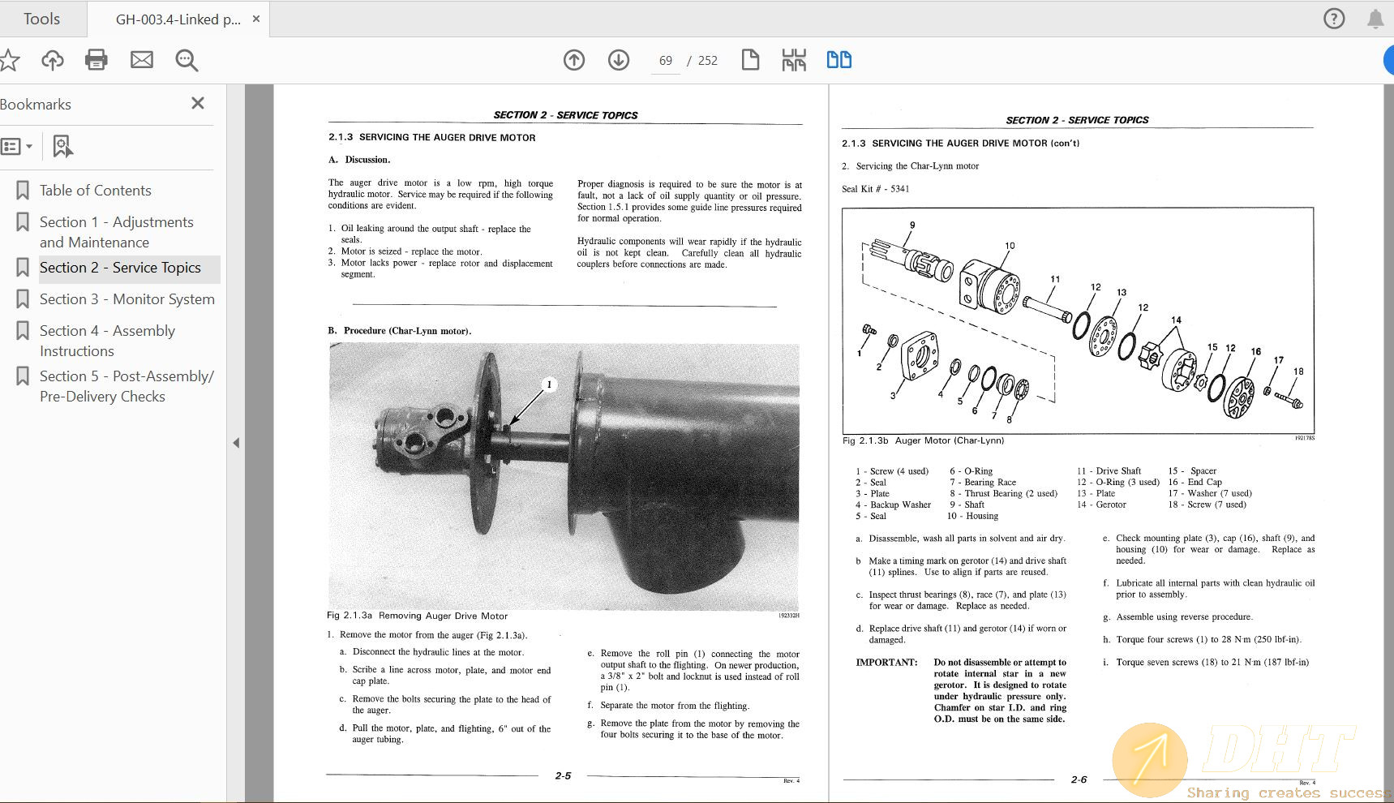This screenshot has width=1394, height=803.
Task: Open Table of Contents bookmark
Action: point(95,191)
